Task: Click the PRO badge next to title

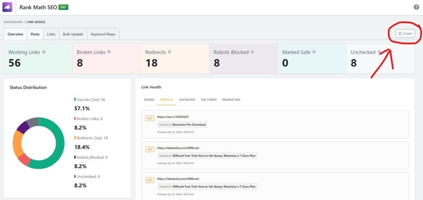Action: click(63, 7)
